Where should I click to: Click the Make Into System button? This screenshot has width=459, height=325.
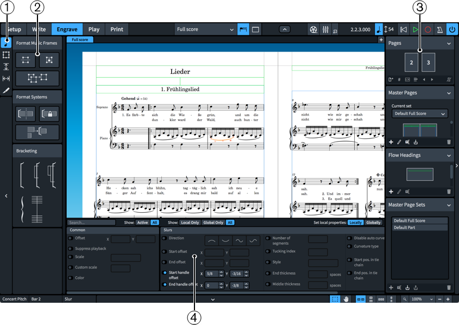[x=26, y=114]
